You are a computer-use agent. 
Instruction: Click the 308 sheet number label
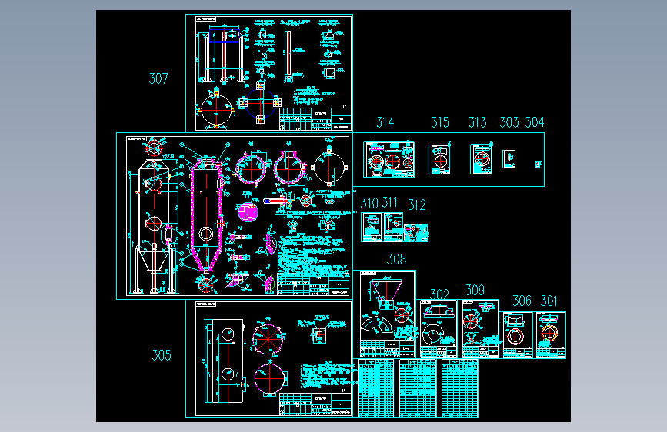coord(396,259)
